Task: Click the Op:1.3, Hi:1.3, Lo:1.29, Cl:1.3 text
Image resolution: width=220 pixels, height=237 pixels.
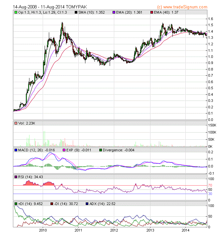Action: tap(42, 12)
